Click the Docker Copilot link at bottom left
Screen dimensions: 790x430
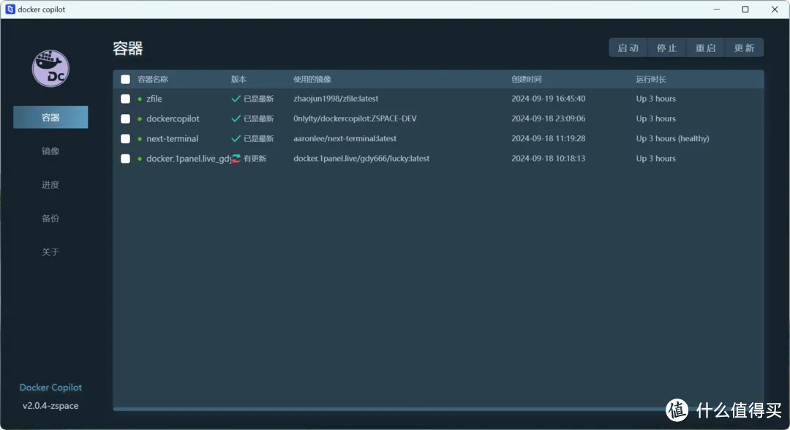tap(50, 387)
